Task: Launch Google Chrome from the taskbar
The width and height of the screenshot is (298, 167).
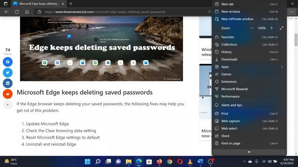Action: click(169, 161)
